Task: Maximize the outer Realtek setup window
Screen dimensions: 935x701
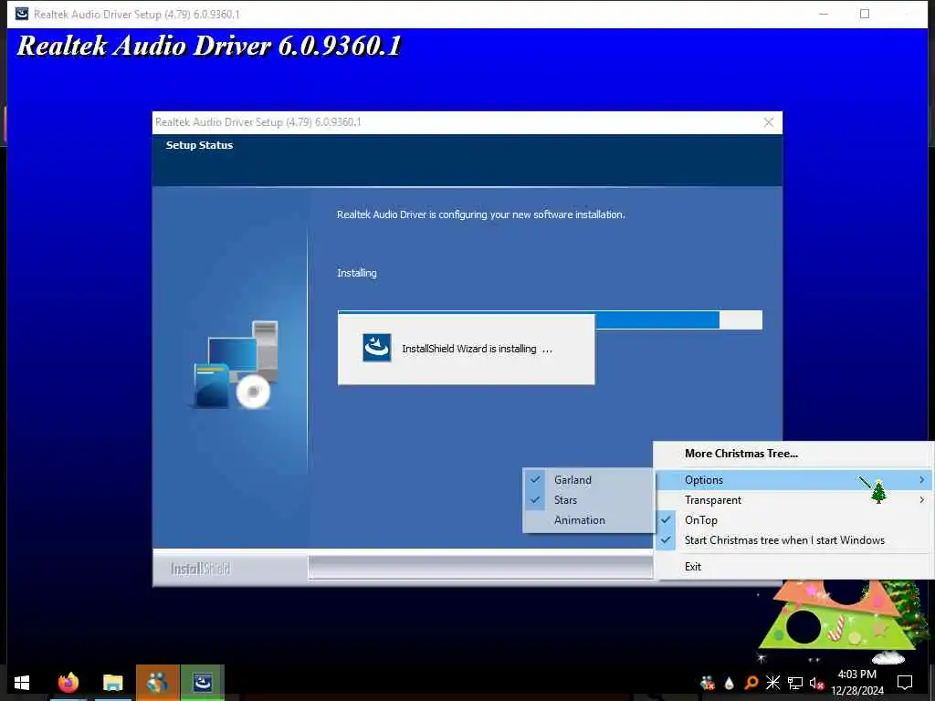Action: pyautogui.click(x=865, y=14)
